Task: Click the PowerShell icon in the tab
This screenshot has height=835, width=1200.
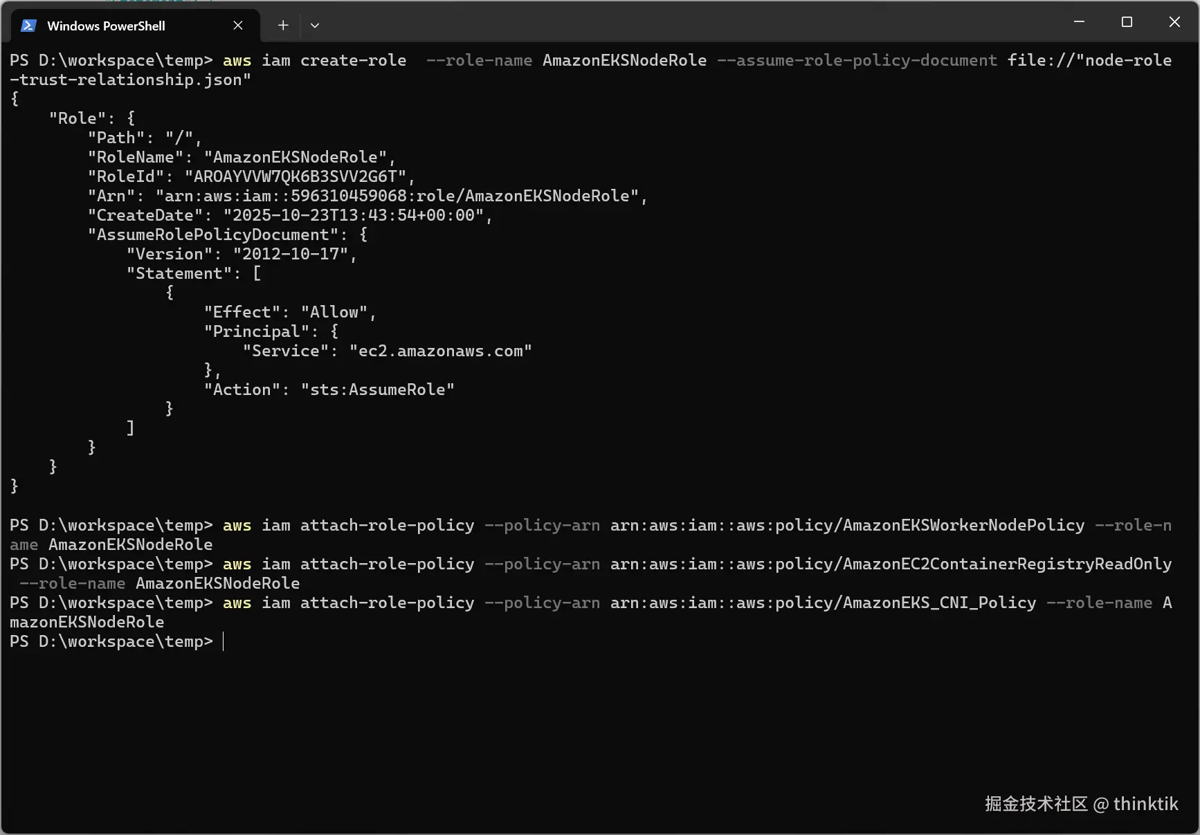Action: tap(28, 26)
